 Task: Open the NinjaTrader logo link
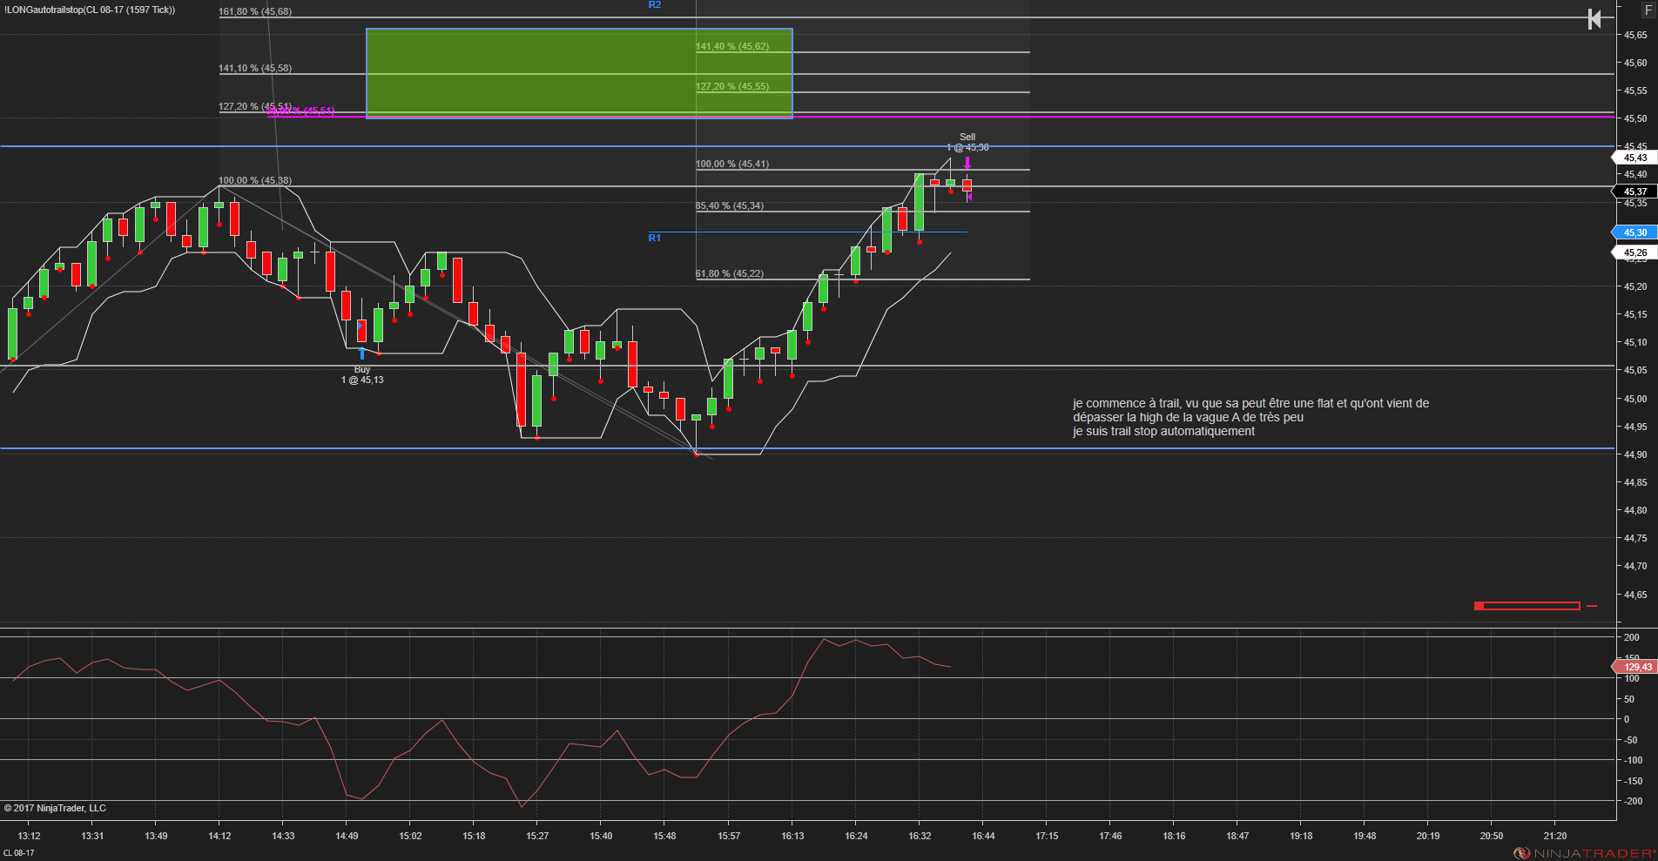pos(1584,853)
